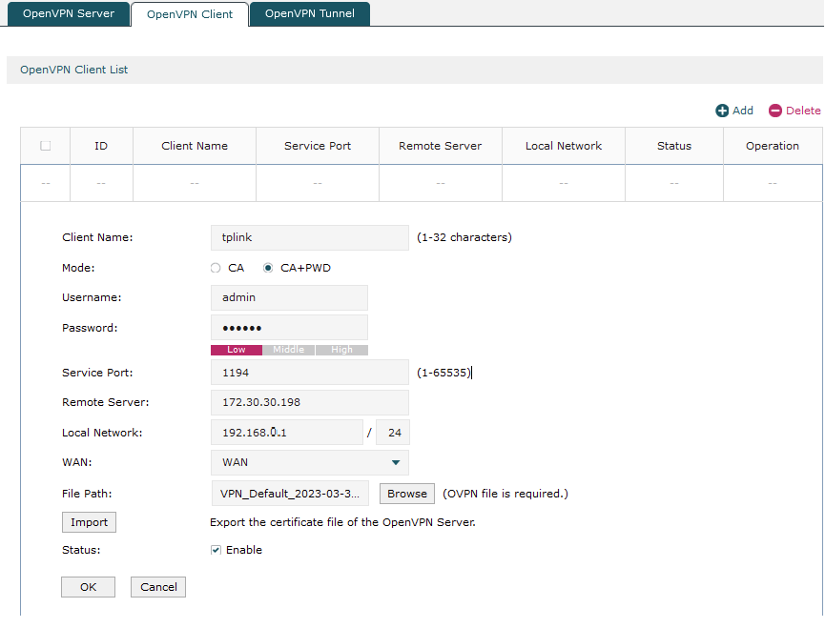
Task: Choose the CA+PWD mode radio button
Action: click(268, 268)
